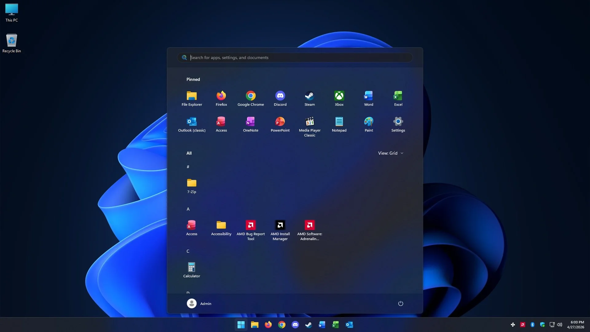Click the AMD icon in the system tray
Image resolution: width=590 pixels, height=332 pixels.
coord(523,325)
